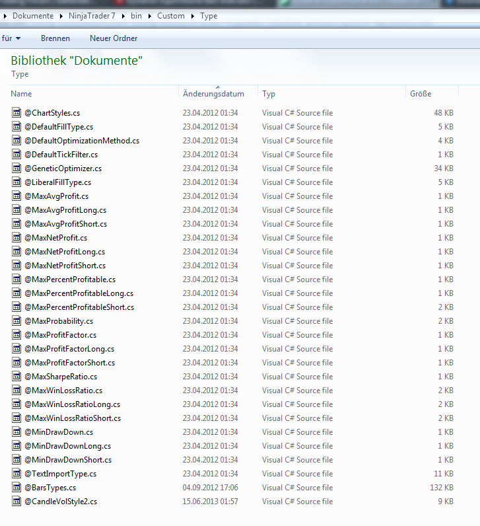Click the @MaxAvgProfit.cs file icon
The width and height of the screenshot is (480, 526).
(x=17, y=196)
